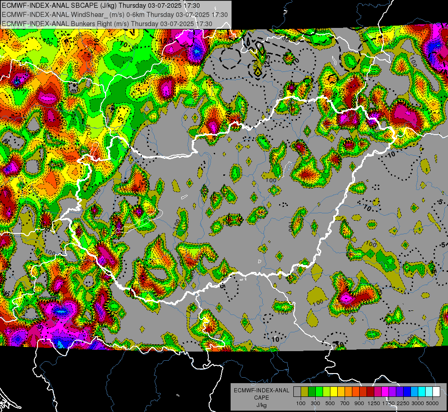Select the magenta legend swatch

[x=385, y=392]
